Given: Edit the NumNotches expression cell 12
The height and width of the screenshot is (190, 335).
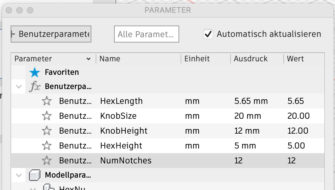Looking at the screenshot, I should tap(238, 161).
